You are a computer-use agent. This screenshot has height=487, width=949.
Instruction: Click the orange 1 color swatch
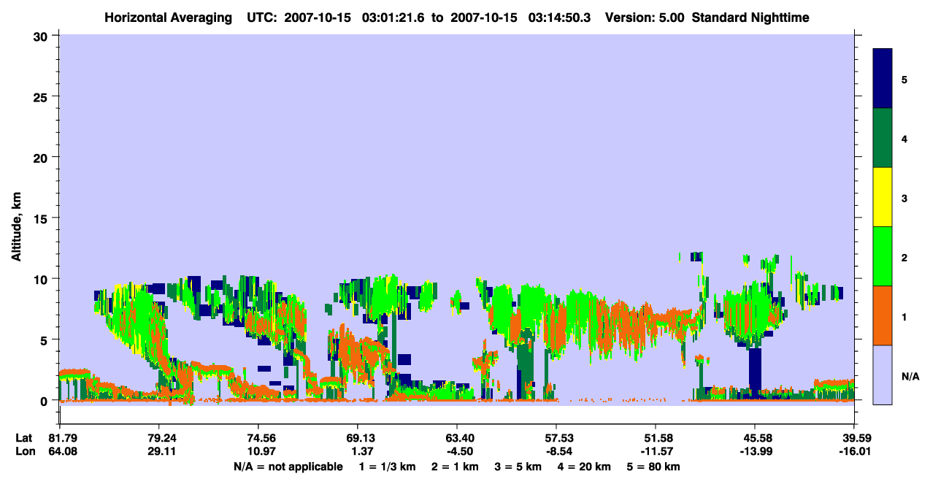pos(883,315)
